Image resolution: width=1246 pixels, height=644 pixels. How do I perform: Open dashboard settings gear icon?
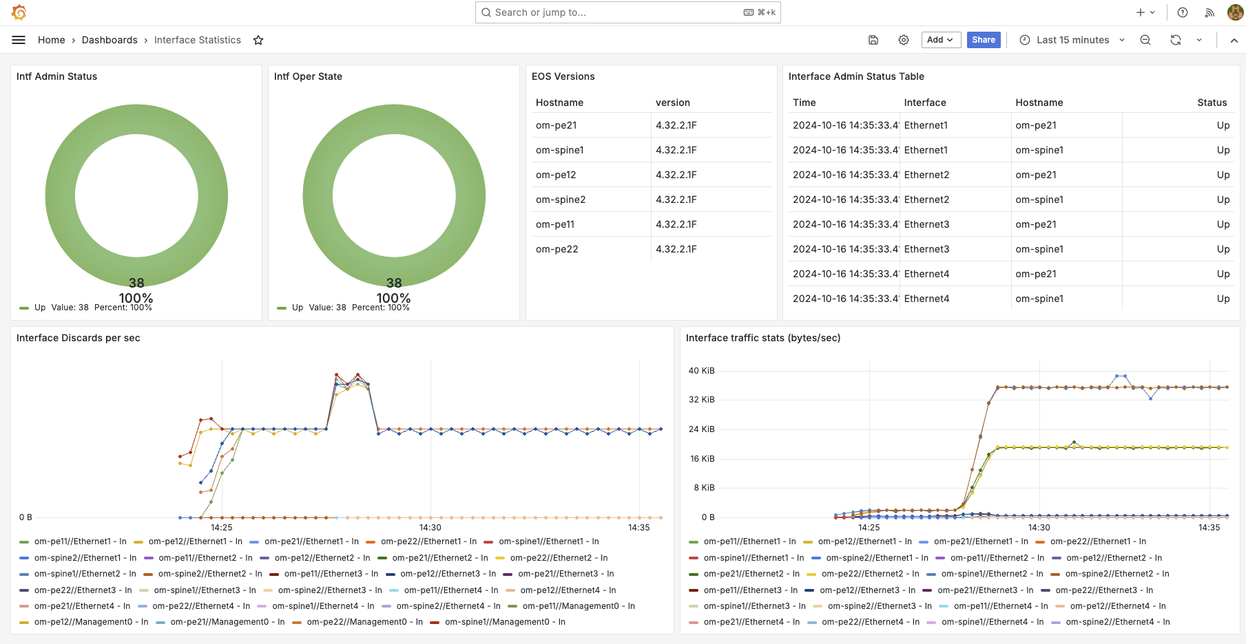pos(904,40)
